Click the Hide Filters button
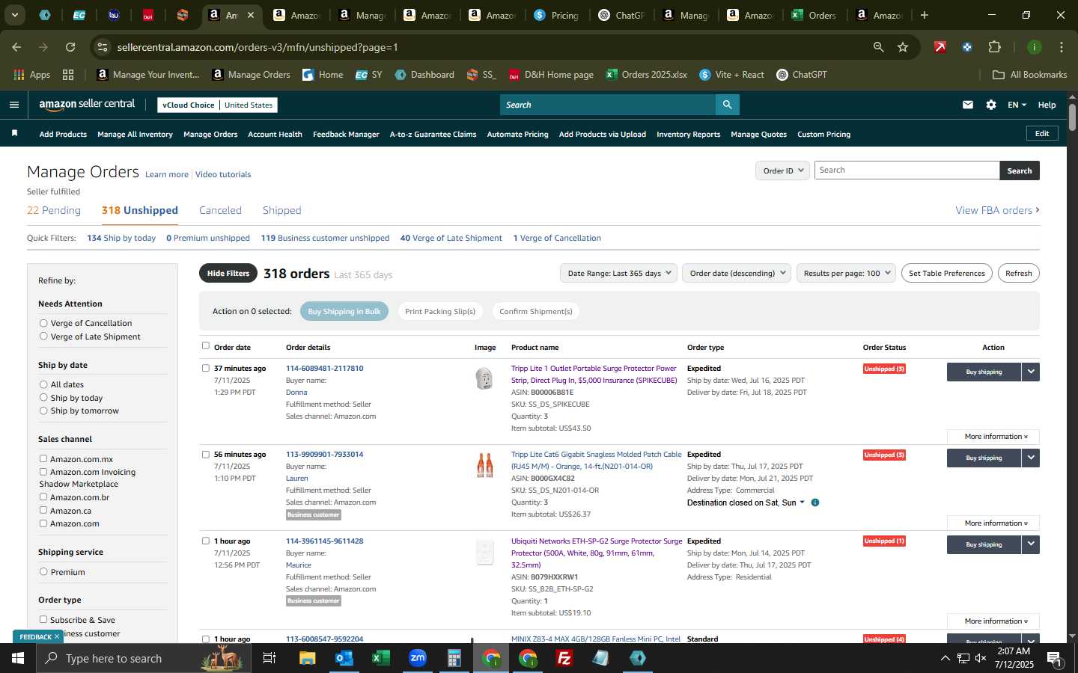 [228, 273]
